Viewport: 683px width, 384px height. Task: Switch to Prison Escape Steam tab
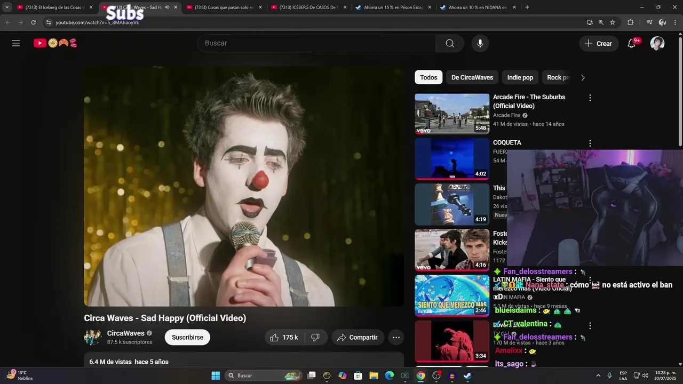tap(393, 7)
